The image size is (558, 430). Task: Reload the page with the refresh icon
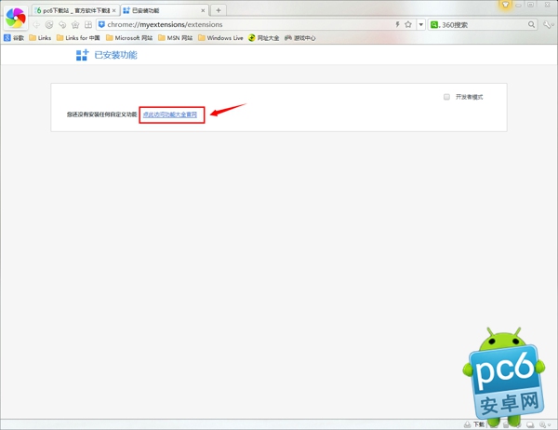coord(49,24)
